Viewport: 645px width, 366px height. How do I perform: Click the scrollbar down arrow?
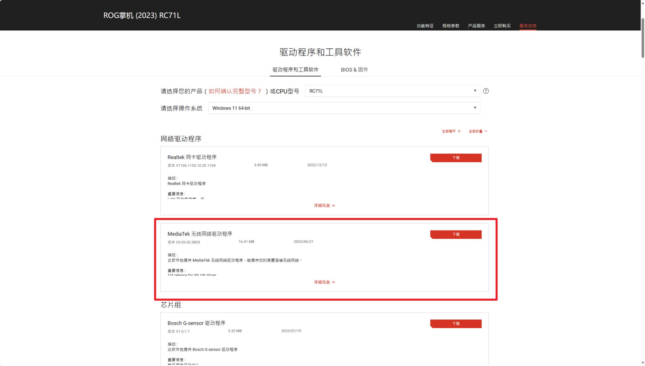(x=643, y=363)
